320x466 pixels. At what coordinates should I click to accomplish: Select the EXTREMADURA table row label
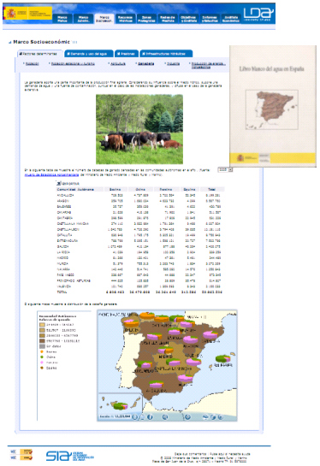point(68,241)
